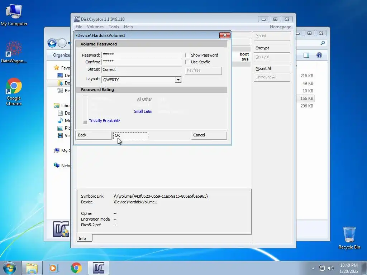367x275 pixels.
Task: Click the DiskCryptor title bar icon
Action: (x=77, y=19)
